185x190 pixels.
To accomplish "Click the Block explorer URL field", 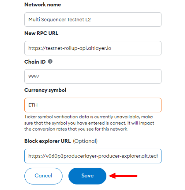I will coord(93,156).
